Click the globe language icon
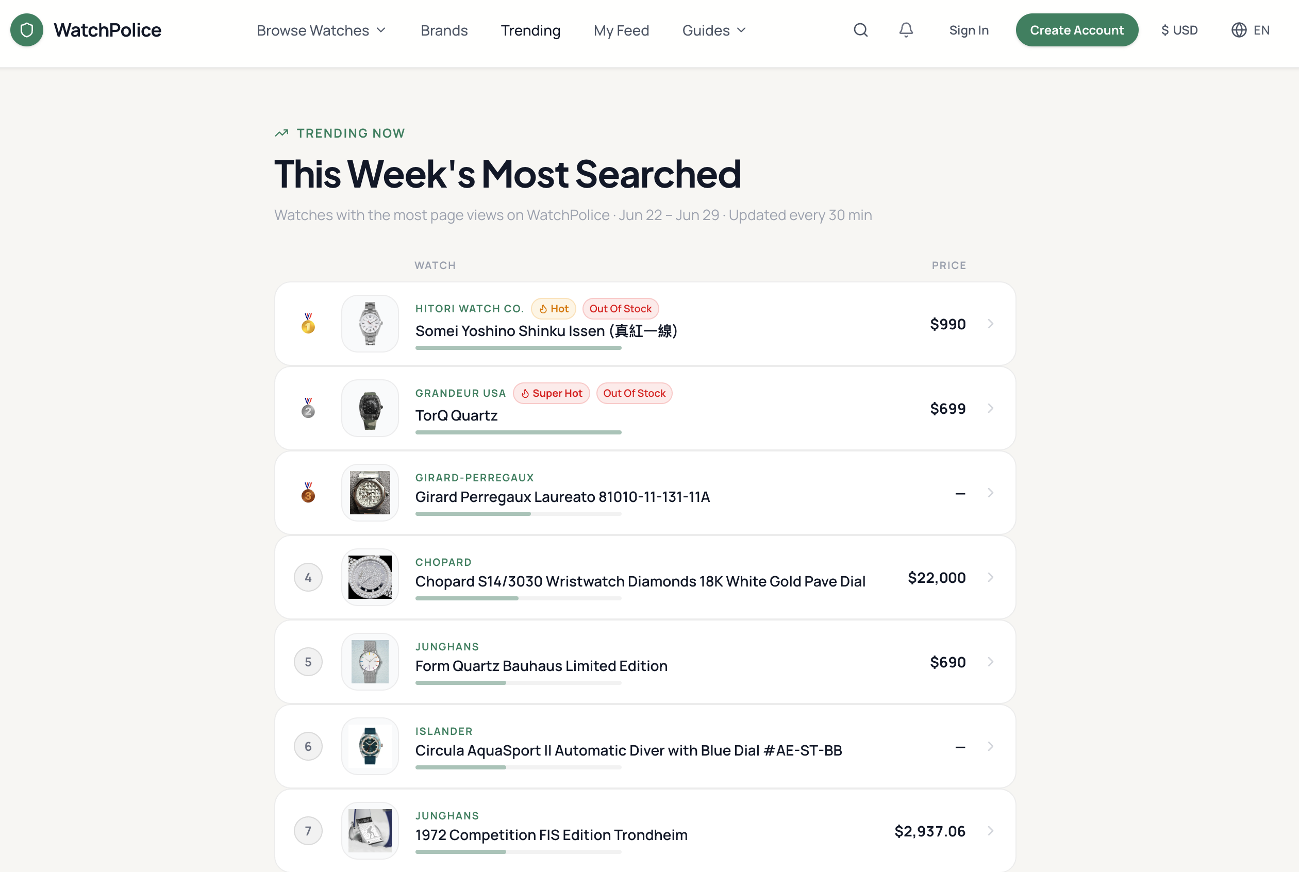The width and height of the screenshot is (1299, 872). [x=1238, y=30]
